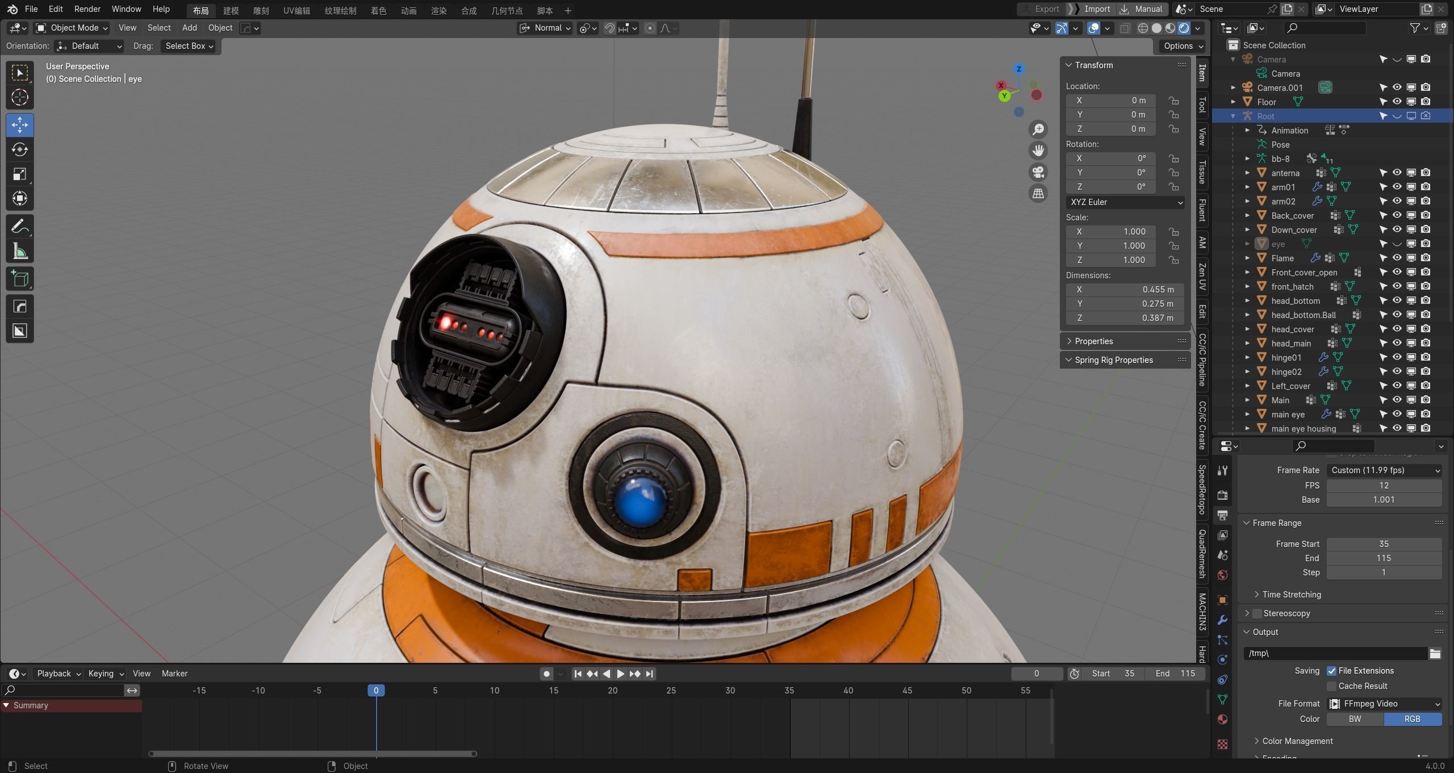Image resolution: width=1454 pixels, height=773 pixels.
Task: Toggle auto keying record button
Action: [x=546, y=674]
